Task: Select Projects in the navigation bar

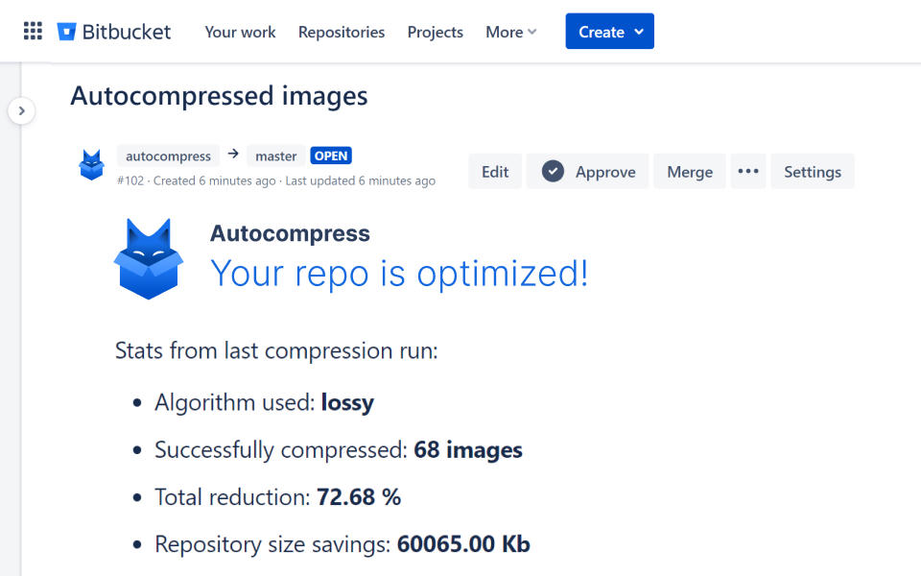Action: tap(435, 32)
